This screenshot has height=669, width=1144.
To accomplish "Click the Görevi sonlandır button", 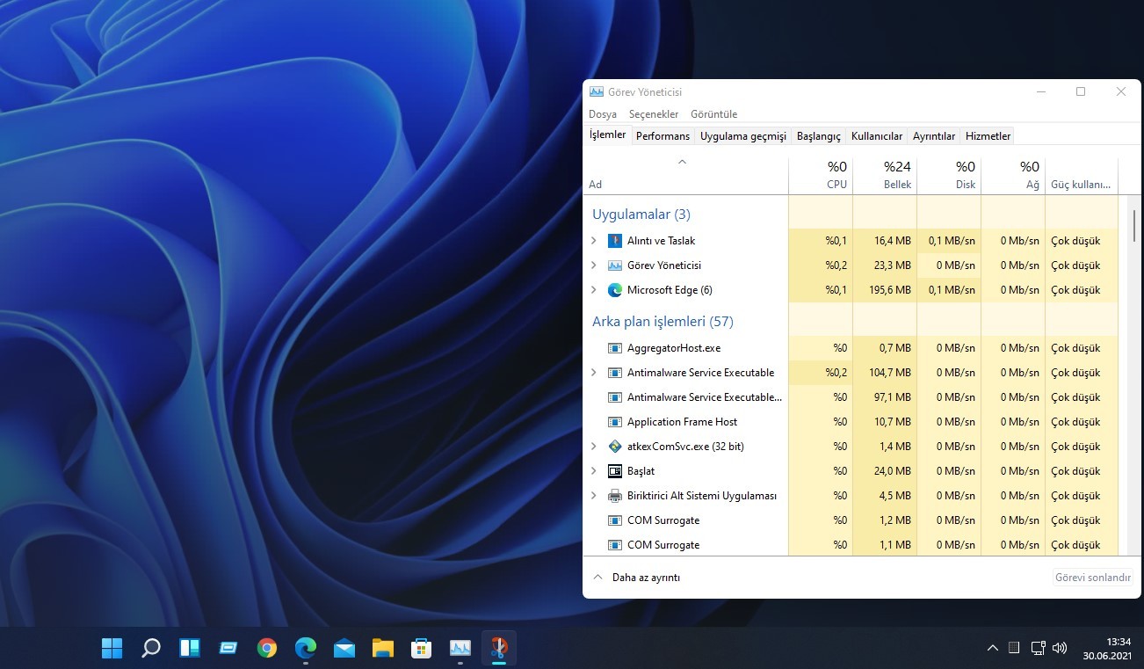I will (1092, 577).
